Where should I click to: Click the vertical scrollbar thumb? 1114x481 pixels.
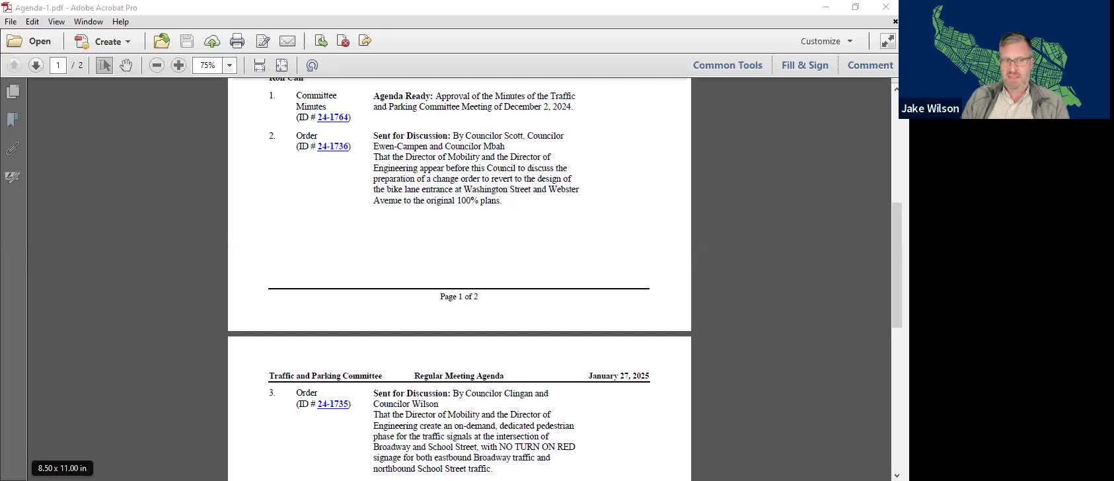(x=896, y=265)
